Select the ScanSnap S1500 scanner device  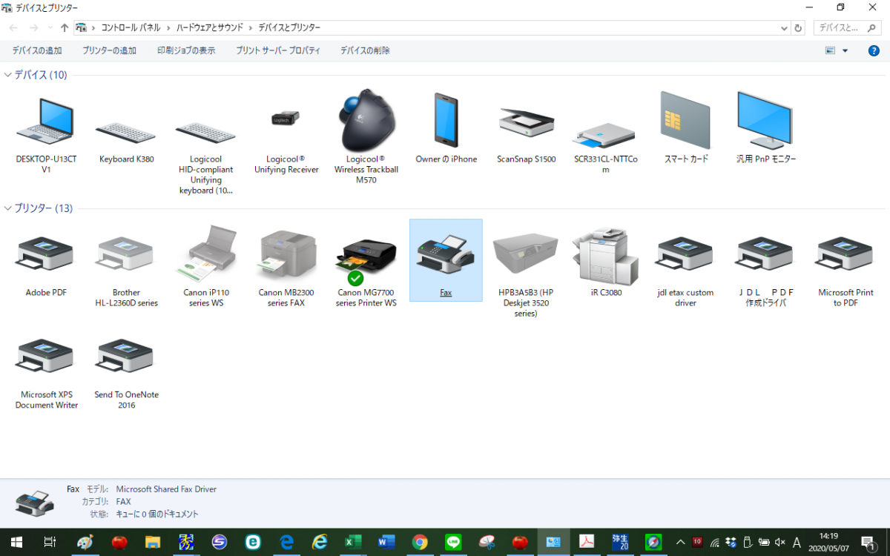pos(526,126)
